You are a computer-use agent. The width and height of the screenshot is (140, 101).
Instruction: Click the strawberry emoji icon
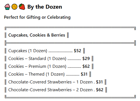22,7
